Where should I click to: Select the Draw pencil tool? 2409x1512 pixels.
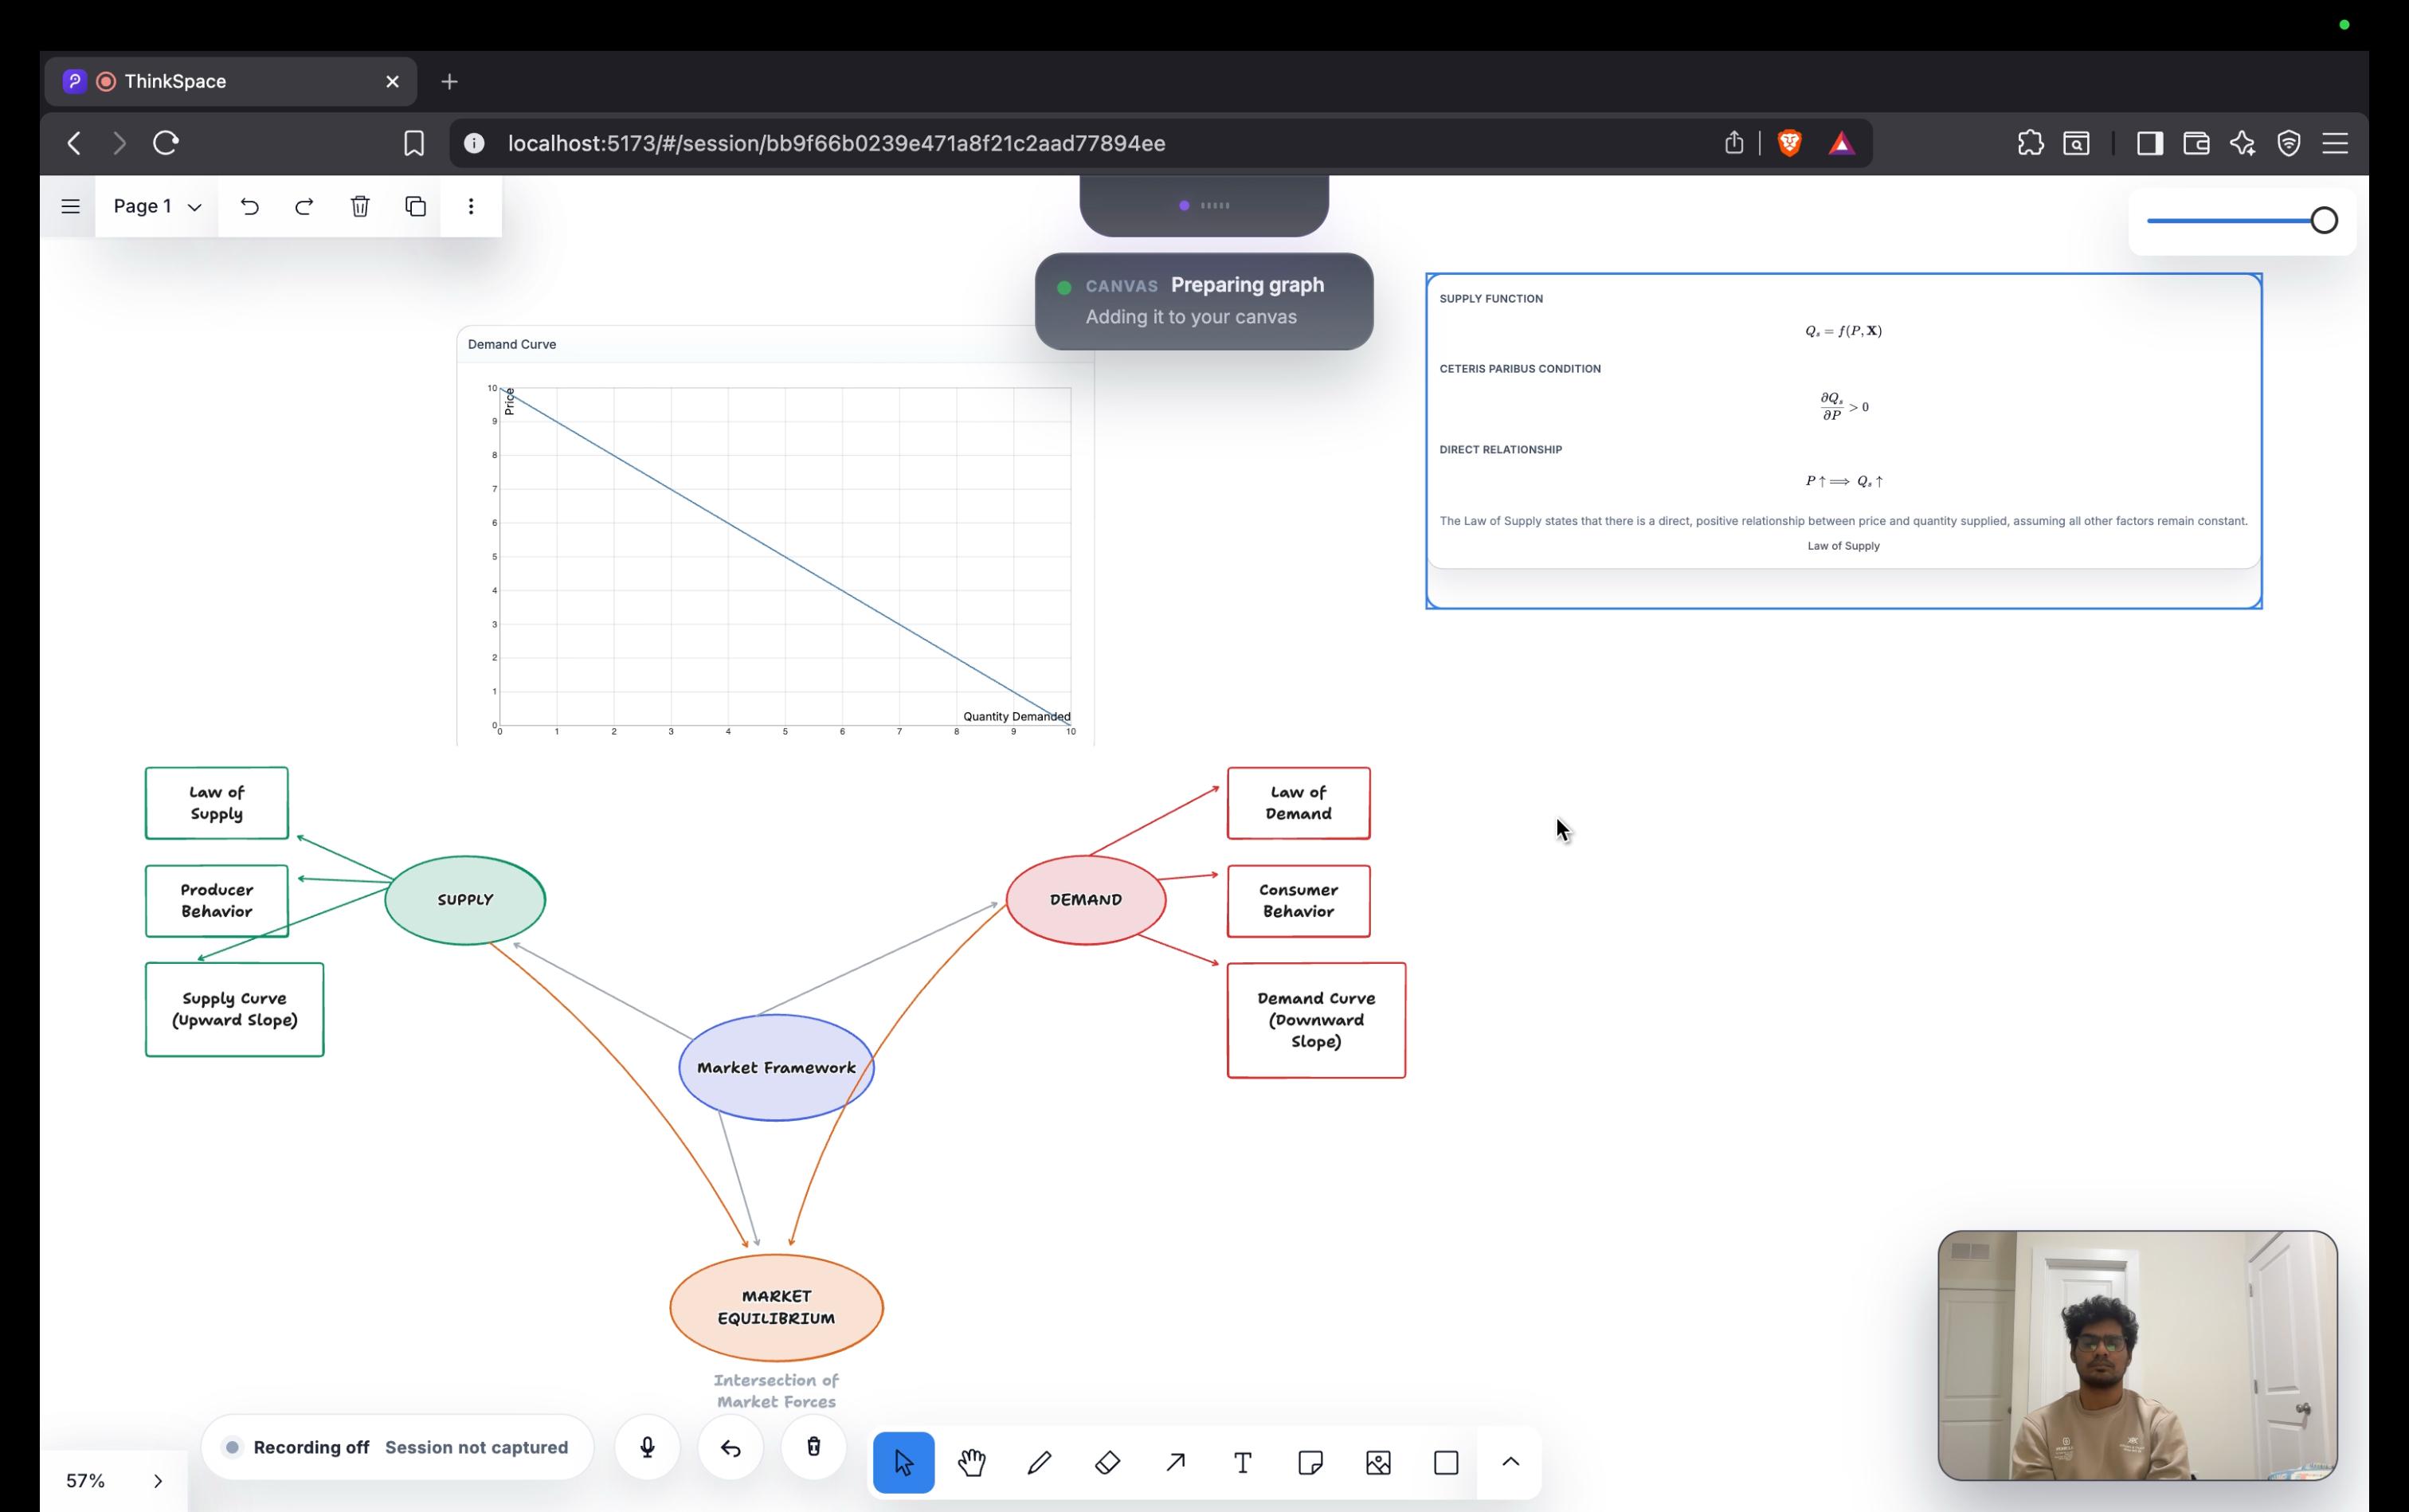[1039, 1463]
